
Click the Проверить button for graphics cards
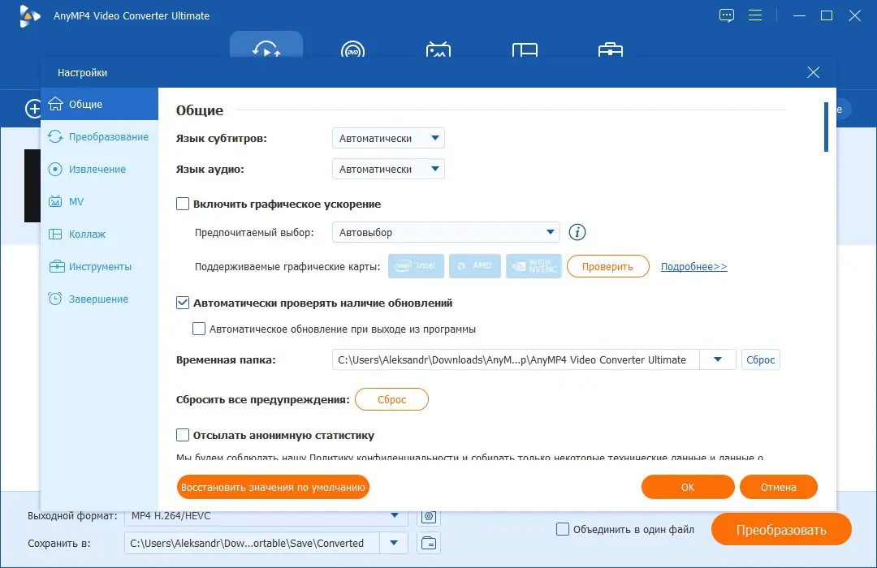tap(607, 265)
